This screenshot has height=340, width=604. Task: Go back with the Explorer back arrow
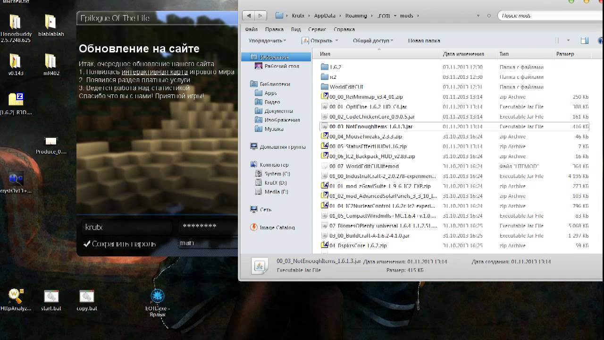click(x=249, y=16)
